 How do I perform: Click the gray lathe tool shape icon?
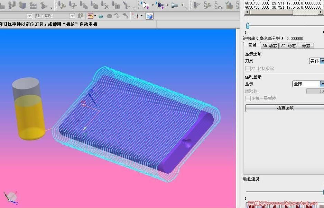tap(175, 5)
